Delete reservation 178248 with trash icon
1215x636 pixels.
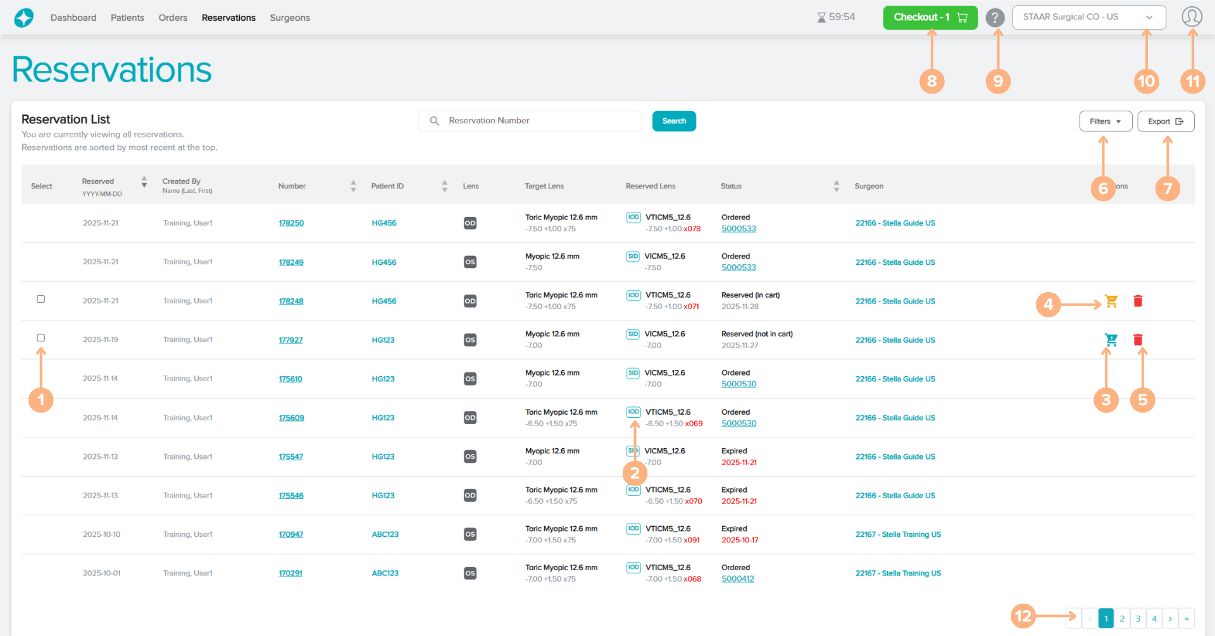1138,301
